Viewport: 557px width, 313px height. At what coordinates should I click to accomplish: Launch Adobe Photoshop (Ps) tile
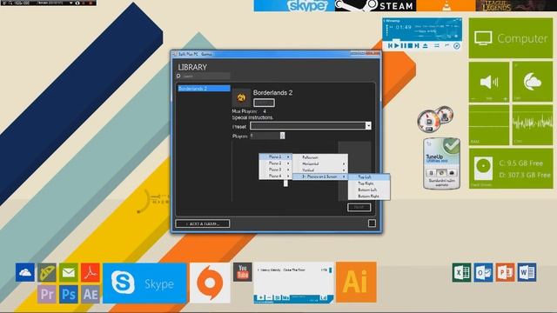tap(69, 294)
